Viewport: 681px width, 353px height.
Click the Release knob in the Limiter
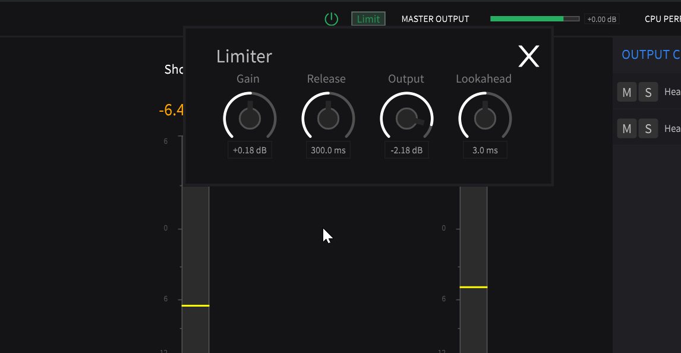328,117
